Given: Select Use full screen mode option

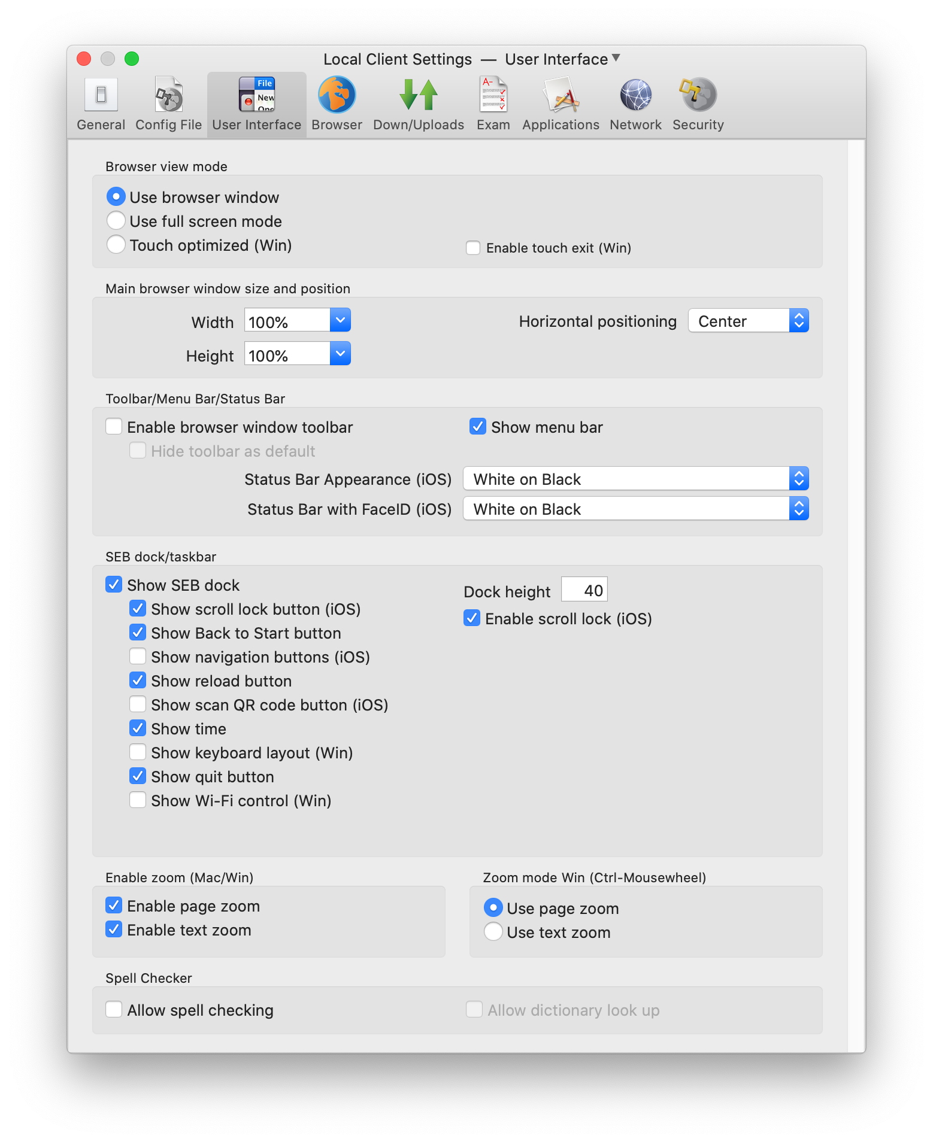Looking at the screenshot, I should [x=116, y=221].
